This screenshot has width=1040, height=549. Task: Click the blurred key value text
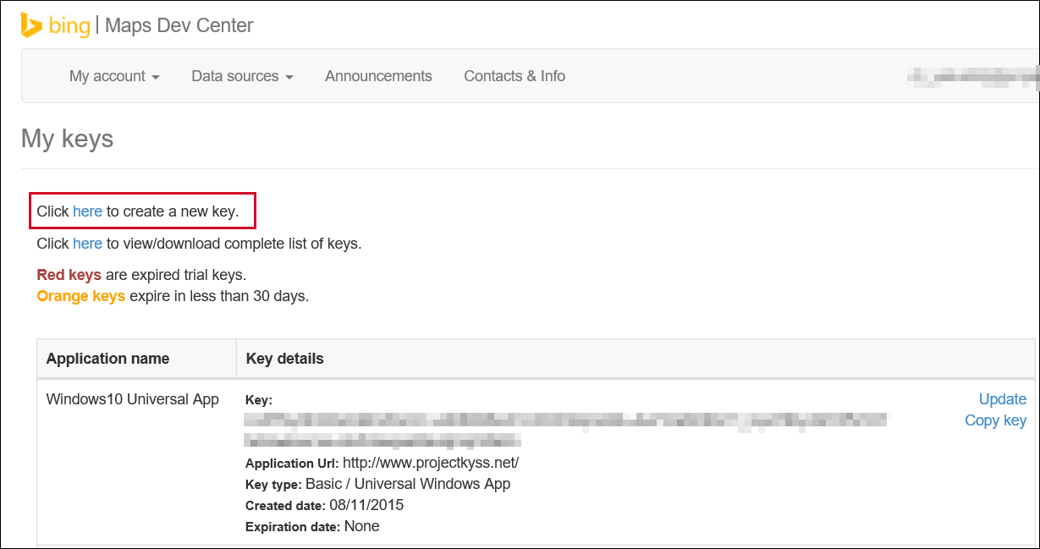[567, 430]
